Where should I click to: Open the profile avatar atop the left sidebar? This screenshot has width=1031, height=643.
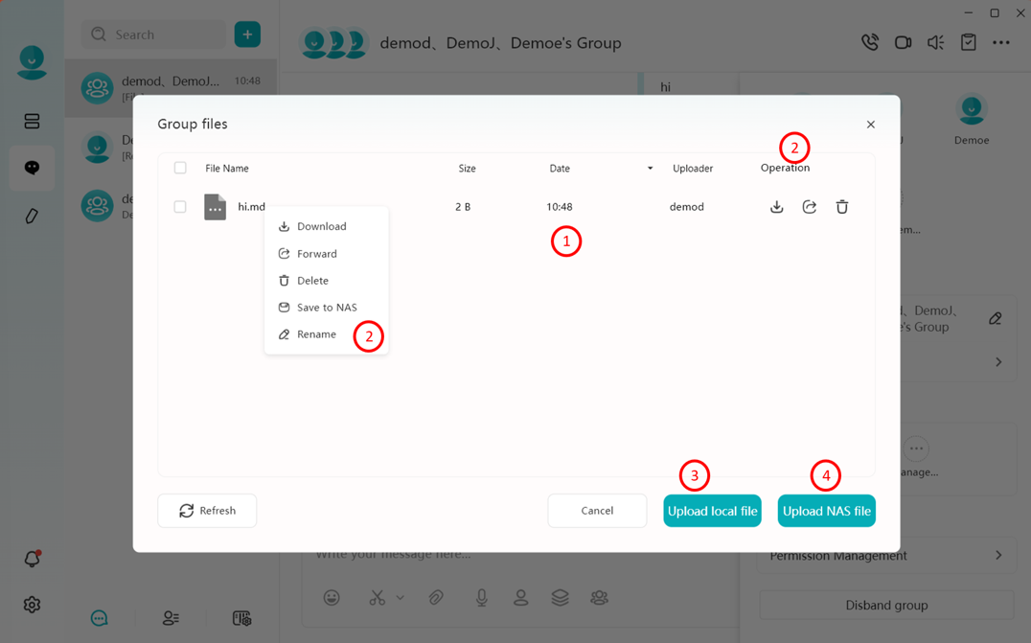(x=32, y=62)
